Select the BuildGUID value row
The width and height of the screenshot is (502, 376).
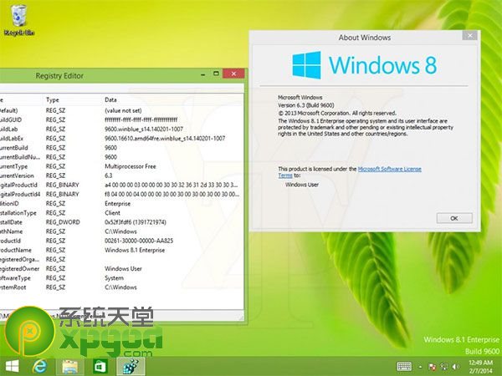(121, 119)
